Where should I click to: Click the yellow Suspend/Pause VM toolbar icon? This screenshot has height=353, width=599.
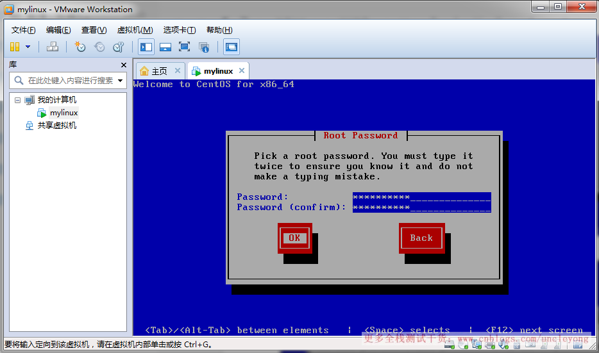point(15,47)
